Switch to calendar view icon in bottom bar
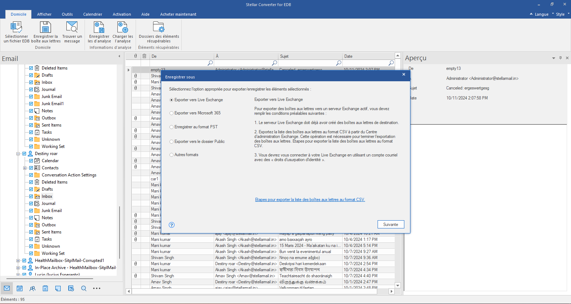This screenshot has height=304, width=571. coord(20,288)
